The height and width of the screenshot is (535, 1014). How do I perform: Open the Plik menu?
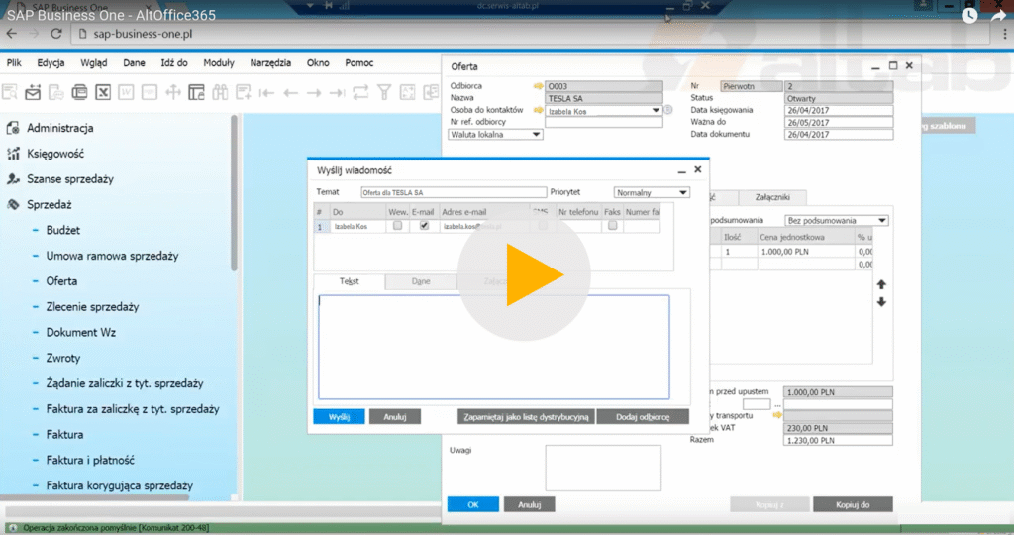pos(14,62)
